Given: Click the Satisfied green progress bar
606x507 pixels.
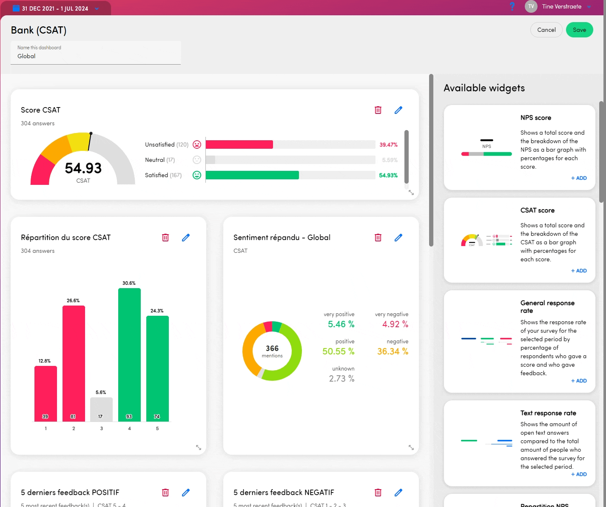Looking at the screenshot, I should coord(252,175).
